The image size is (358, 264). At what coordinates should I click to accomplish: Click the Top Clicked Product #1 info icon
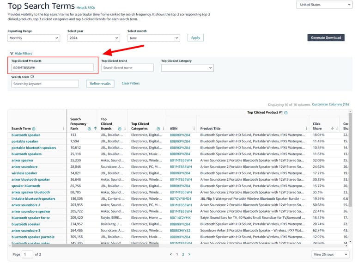click(x=286, y=112)
